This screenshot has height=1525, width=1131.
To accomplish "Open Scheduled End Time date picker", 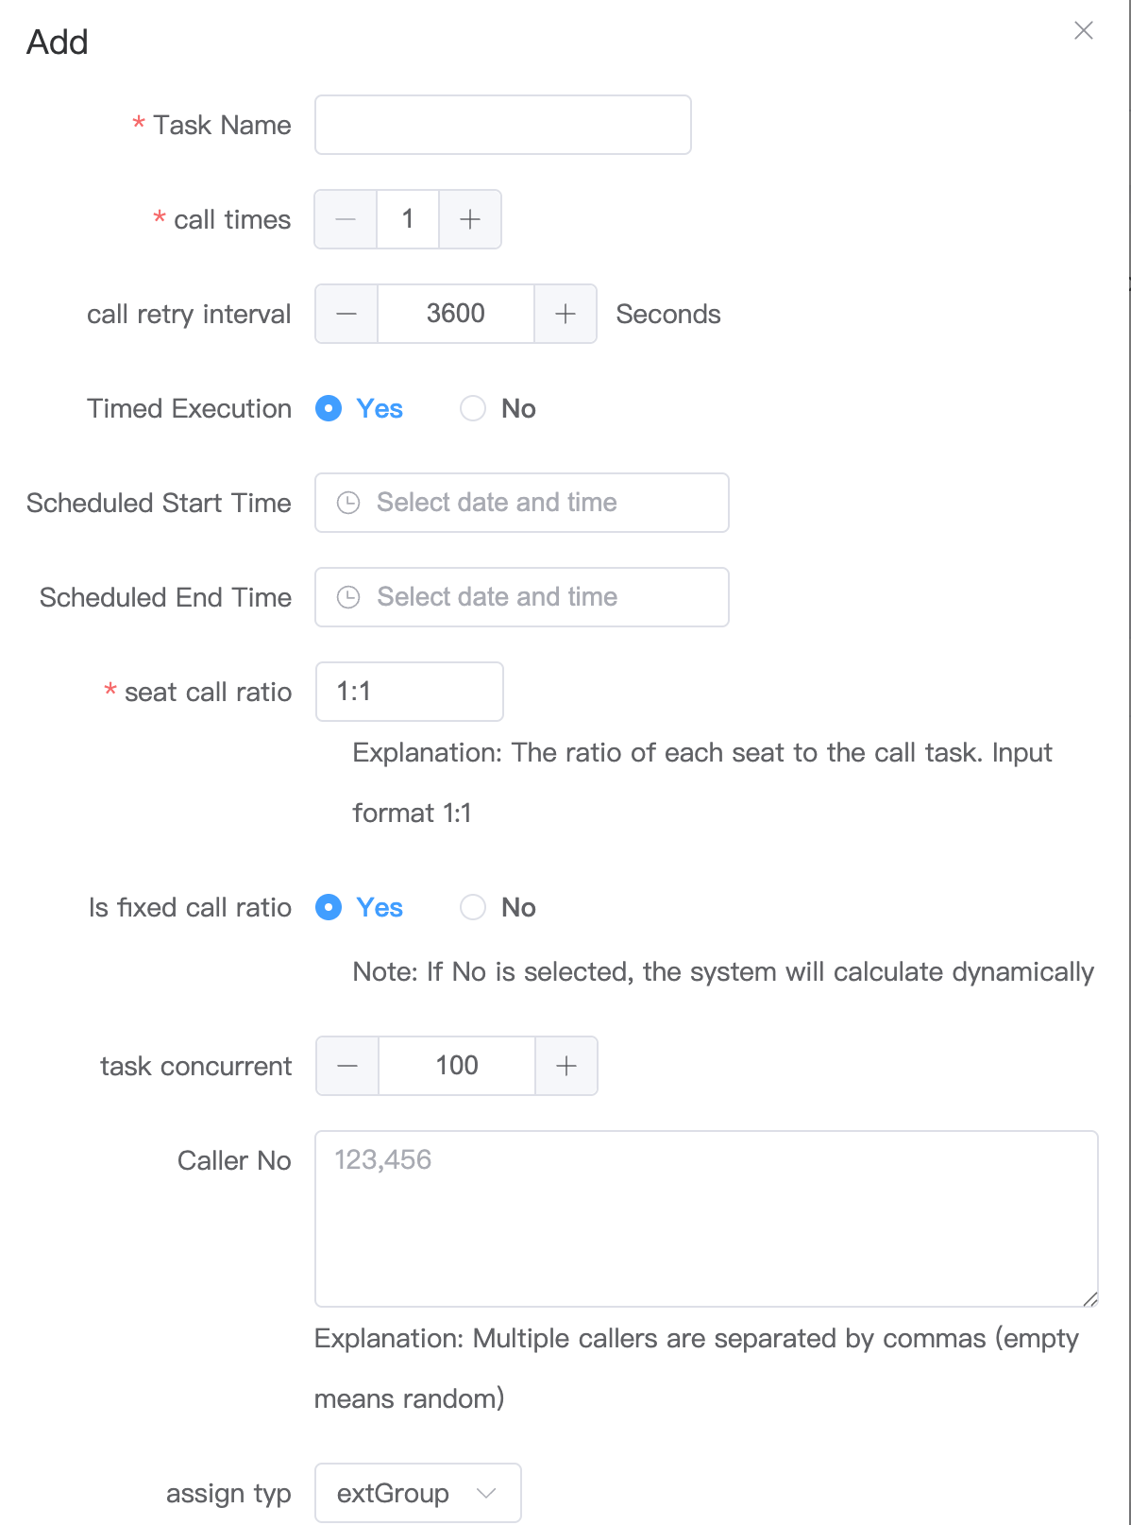I will click(538, 597).
